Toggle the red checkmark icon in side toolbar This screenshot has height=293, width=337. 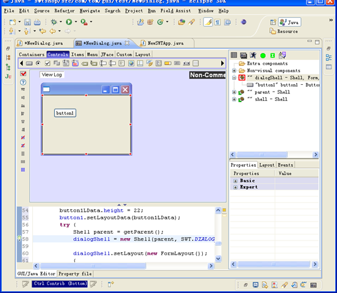tap(23, 74)
